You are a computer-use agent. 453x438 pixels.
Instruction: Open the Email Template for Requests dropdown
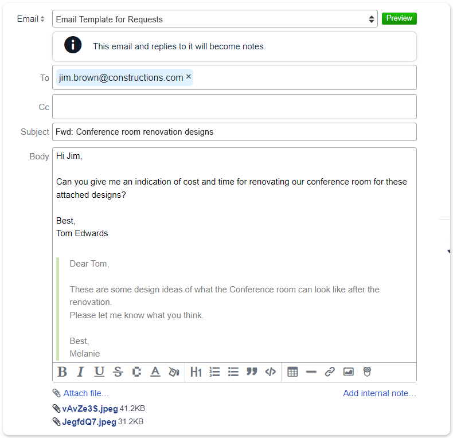pos(215,19)
